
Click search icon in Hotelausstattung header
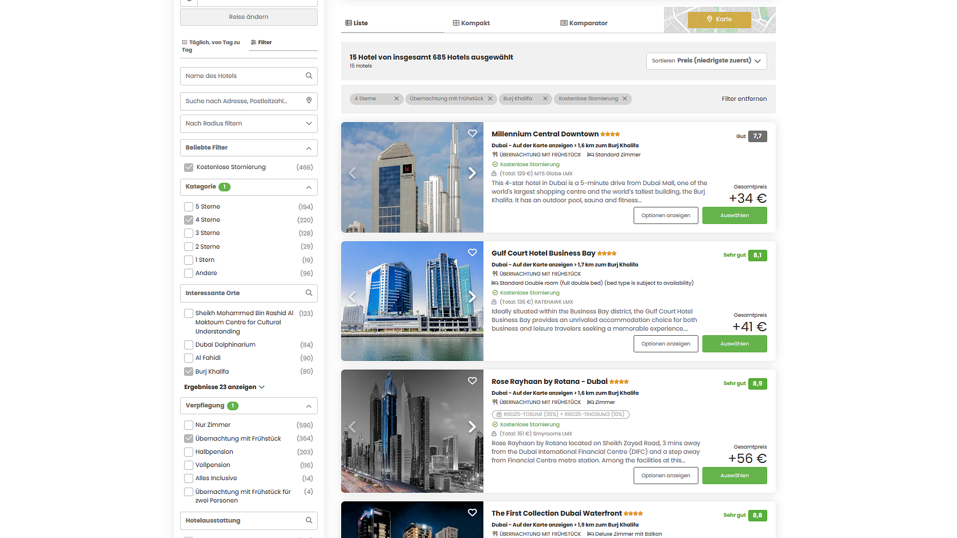pos(308,520)
